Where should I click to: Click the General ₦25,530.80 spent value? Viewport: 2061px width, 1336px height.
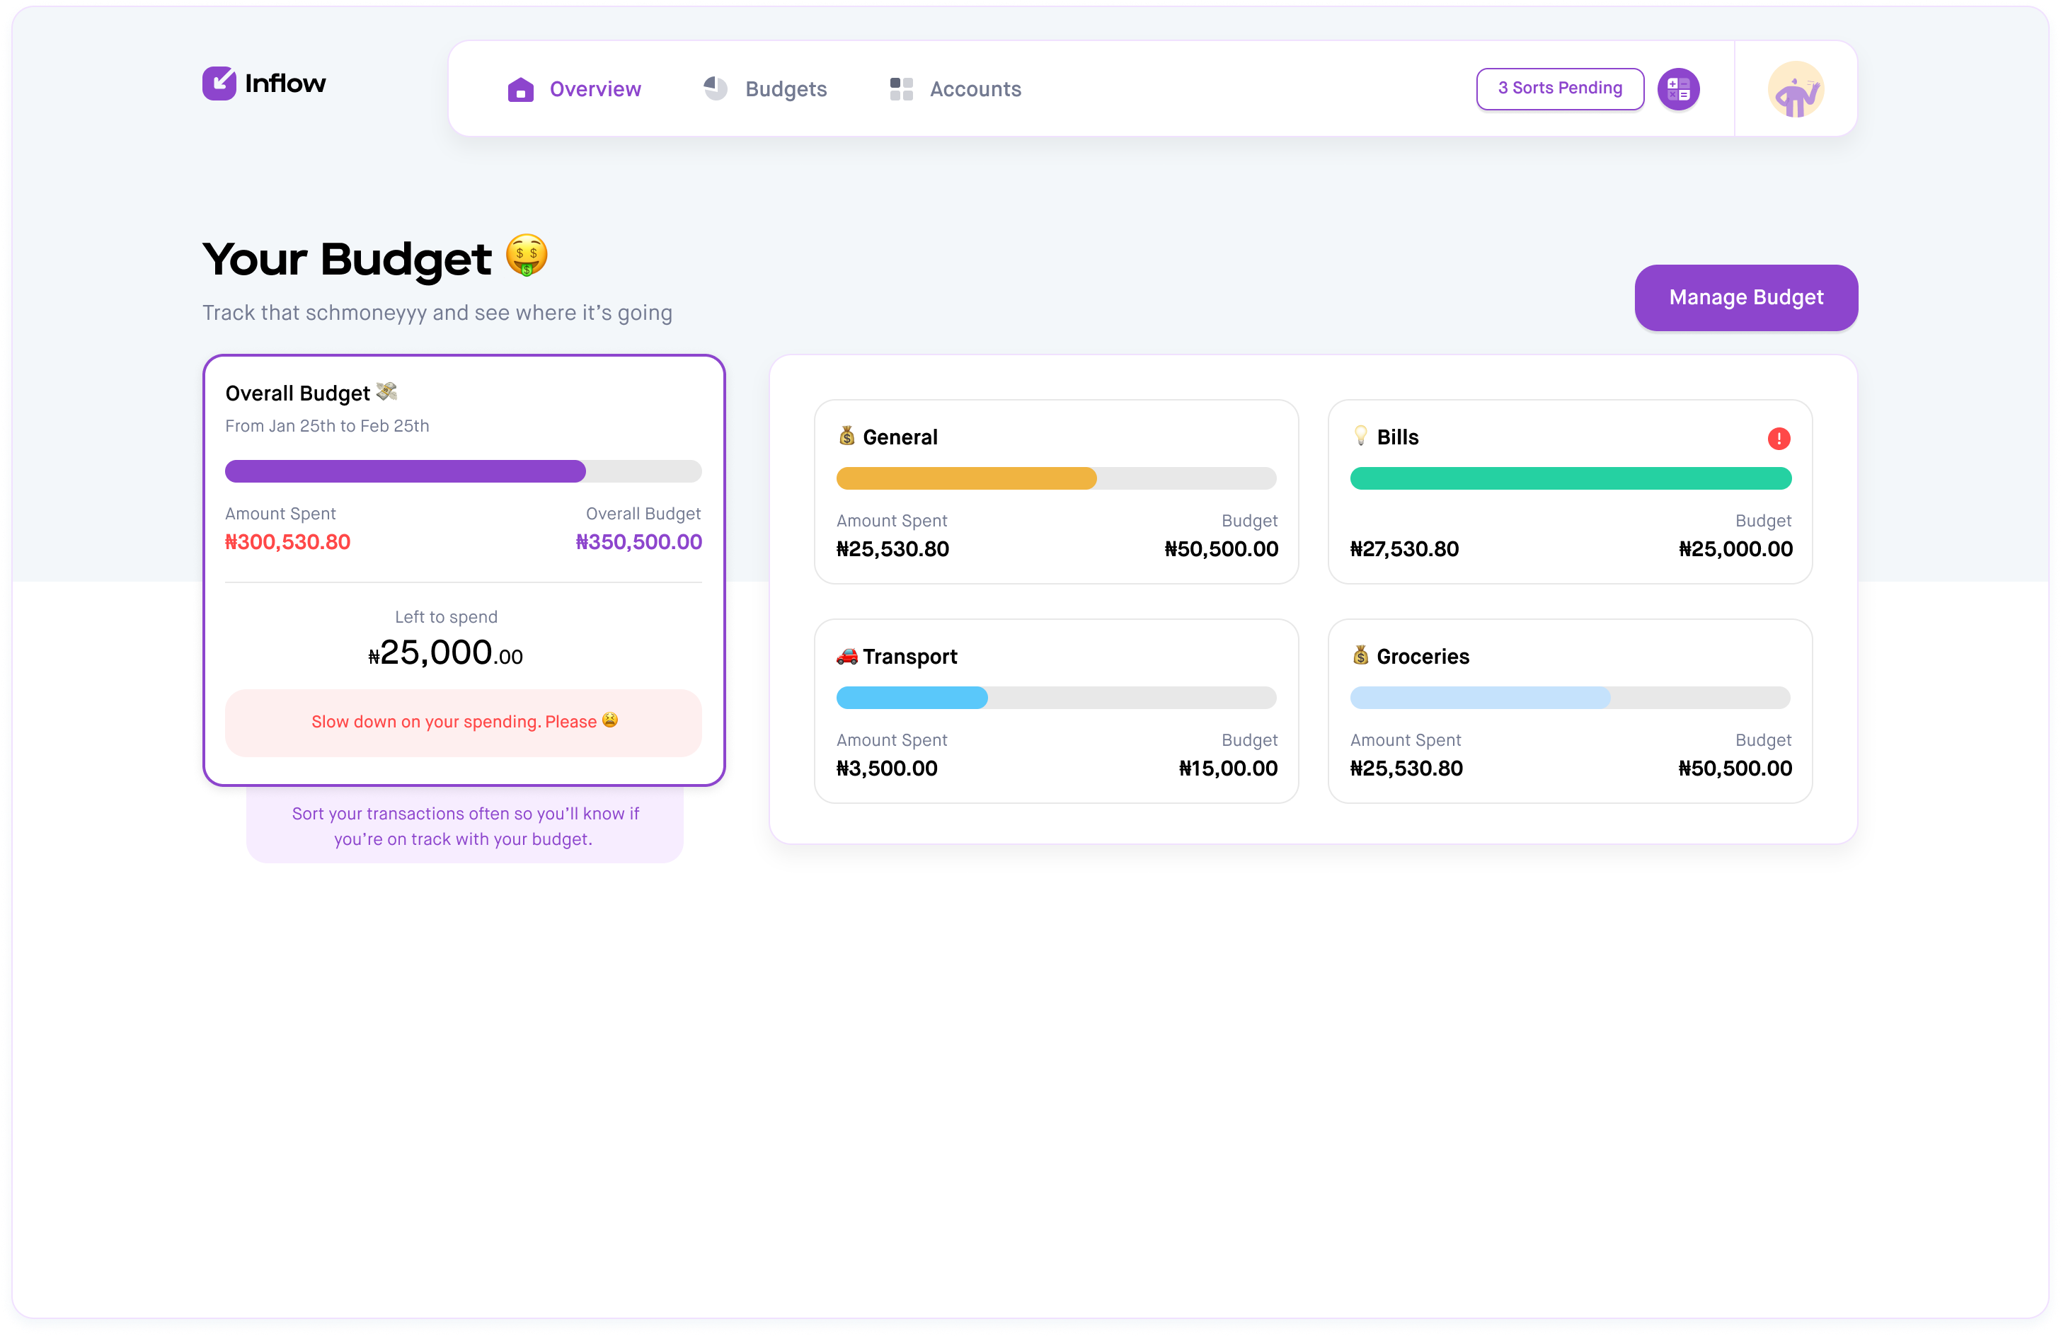[892, 549]
